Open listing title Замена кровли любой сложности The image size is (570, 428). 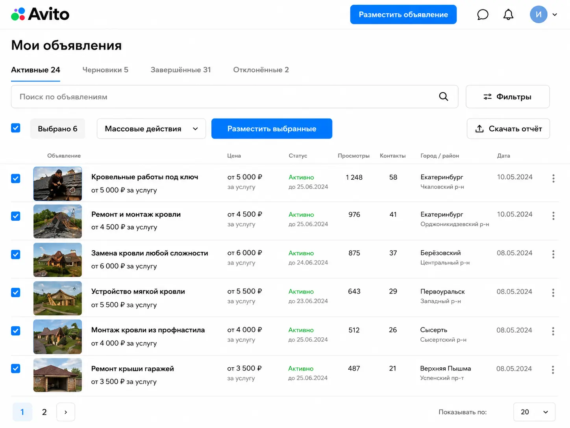coord(150,253)
